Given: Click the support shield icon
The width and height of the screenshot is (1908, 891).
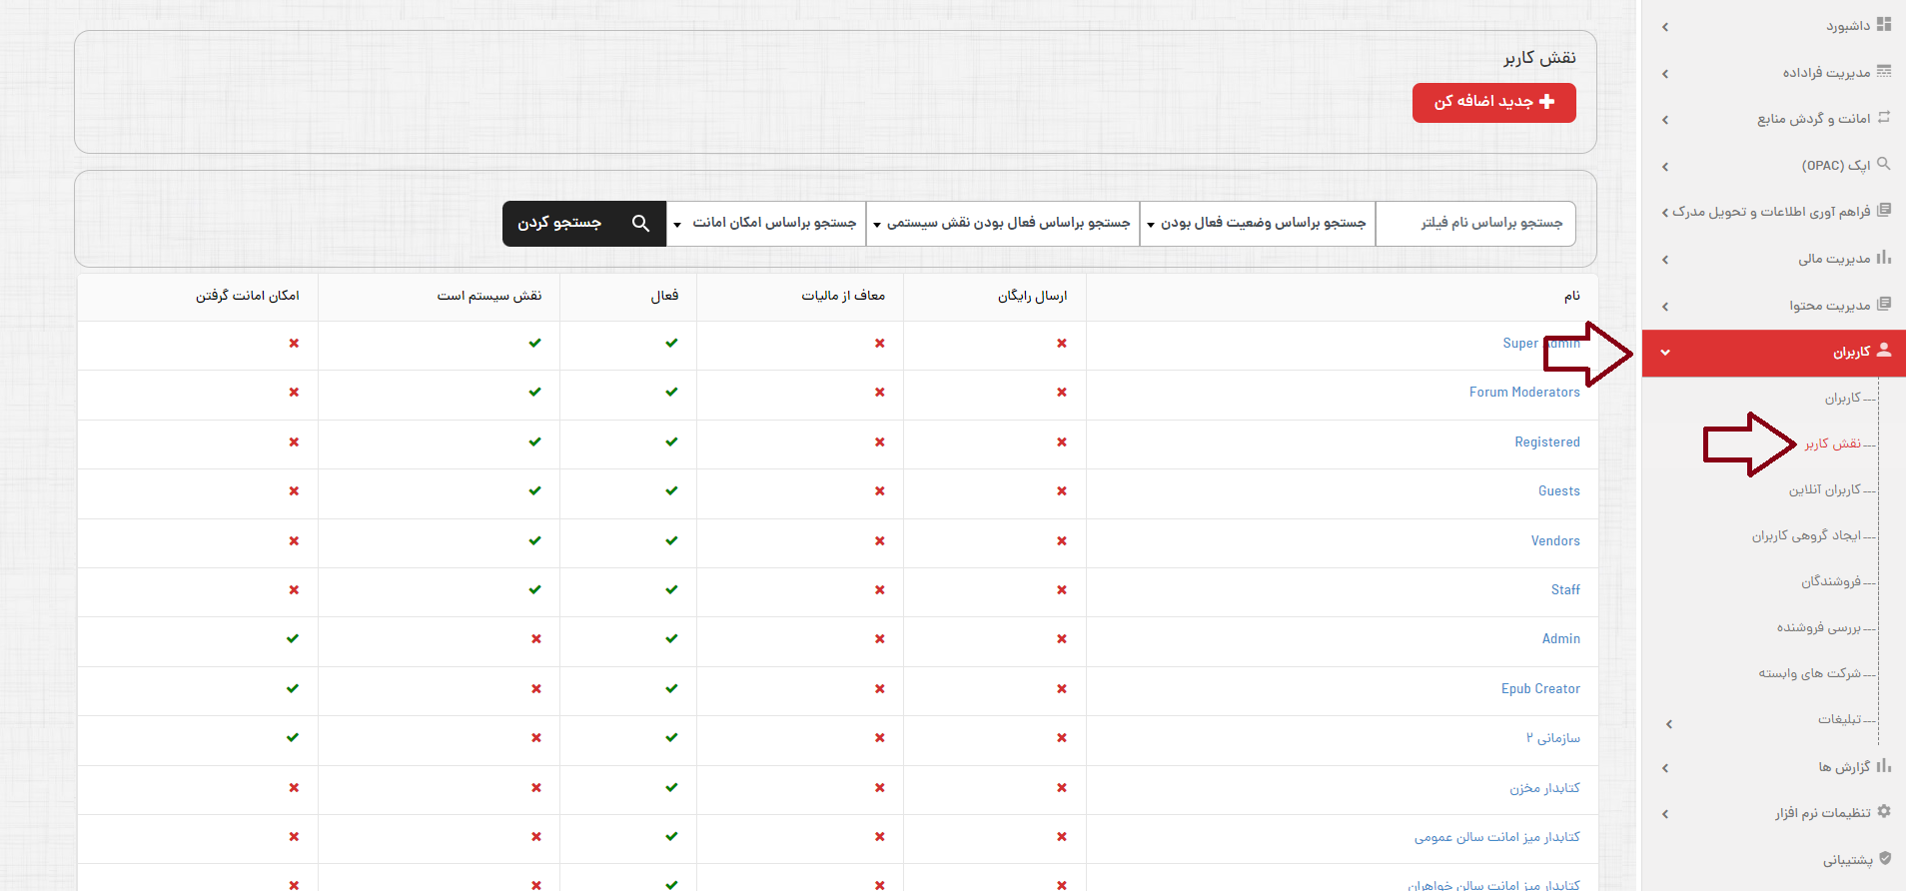Looking at the screenshot, I should pos(1885,858).
